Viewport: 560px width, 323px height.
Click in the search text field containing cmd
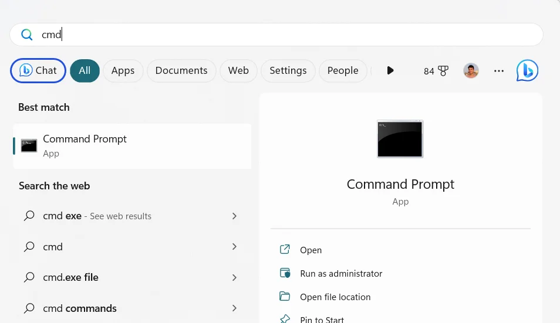(282, 35)
